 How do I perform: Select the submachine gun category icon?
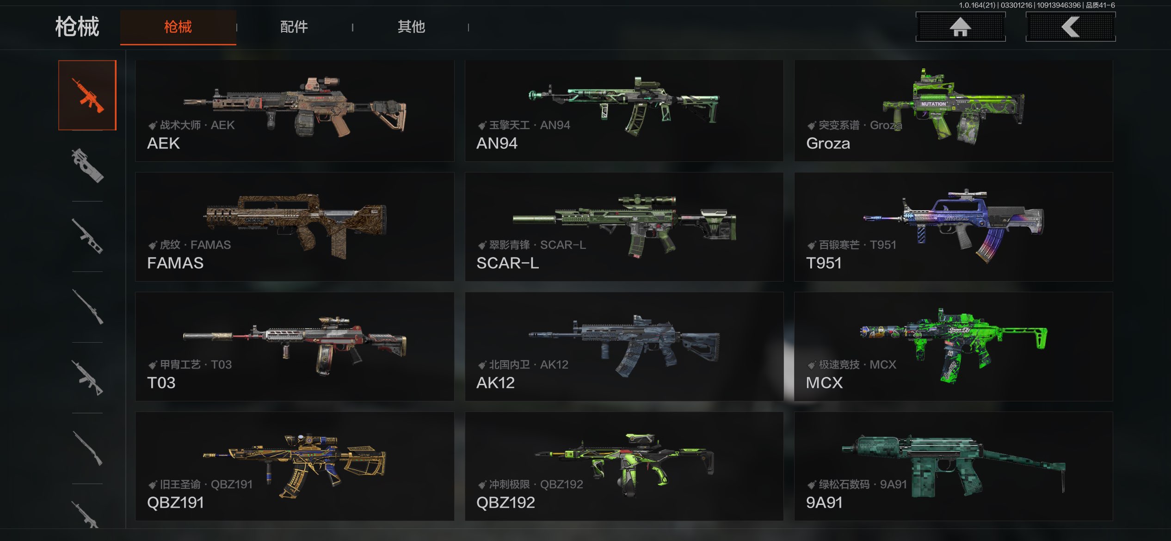tap(87, 166)
